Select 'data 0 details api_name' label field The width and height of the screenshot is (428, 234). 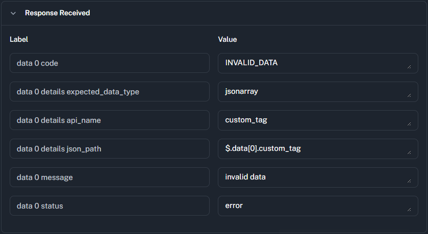point(109,120)
